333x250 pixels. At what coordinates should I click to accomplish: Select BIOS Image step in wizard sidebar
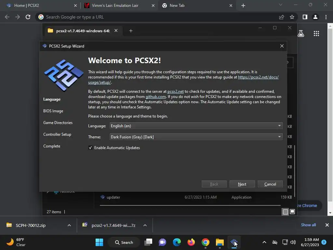pyautogui.click(x=53, y=111)
